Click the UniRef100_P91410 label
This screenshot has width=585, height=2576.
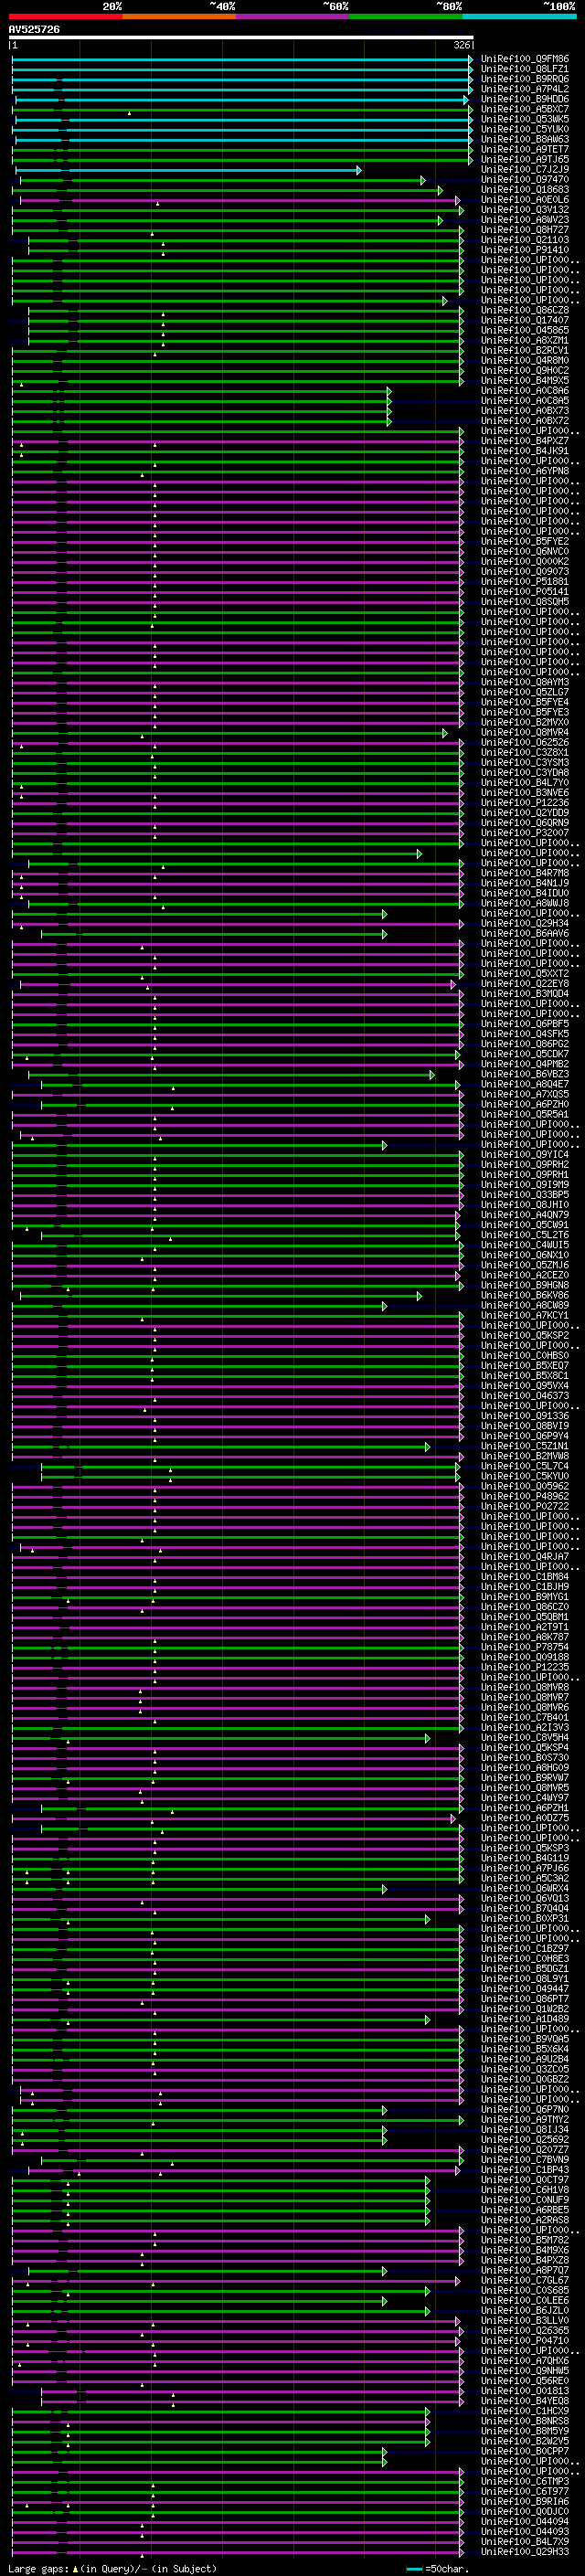[x=524, y=250]
